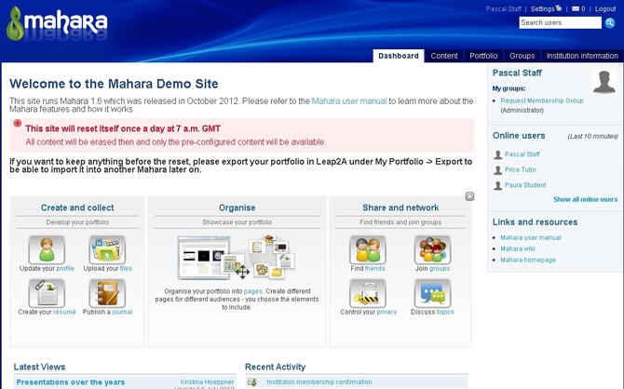Viewport: 624px width, 389px height.
Task: Click the profile text link
Action: pos(65,268)
